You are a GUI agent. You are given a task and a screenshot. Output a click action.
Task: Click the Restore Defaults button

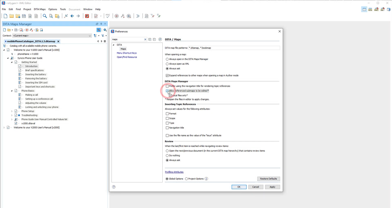[x=269, y=179]
